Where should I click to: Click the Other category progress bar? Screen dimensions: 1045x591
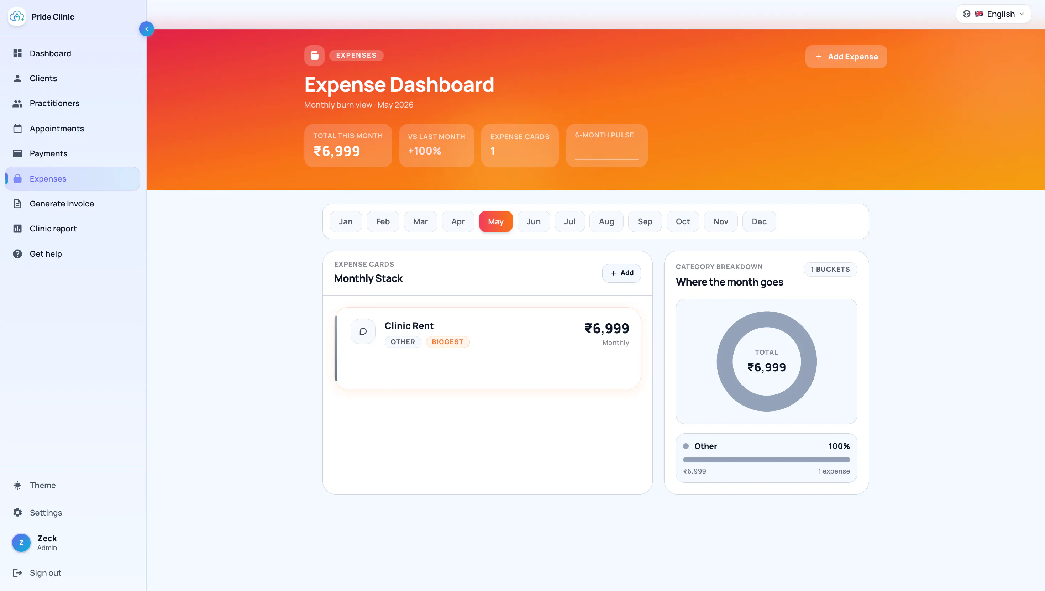(766, 460)
